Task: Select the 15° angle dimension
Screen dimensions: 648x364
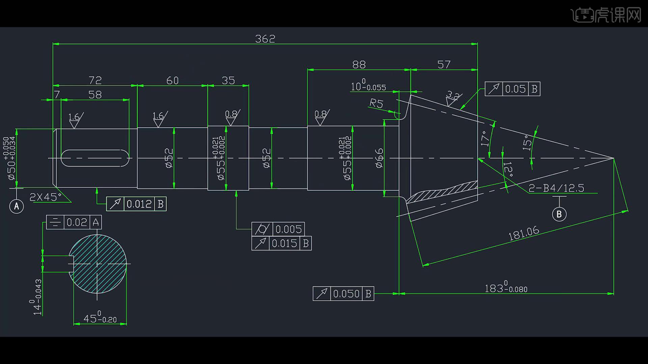Action: click(527, 143)
